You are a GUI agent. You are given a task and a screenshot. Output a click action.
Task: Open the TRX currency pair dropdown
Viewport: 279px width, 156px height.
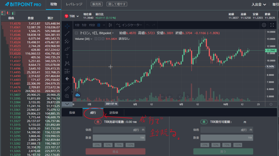pyautogui.click(x=72, y=16)
